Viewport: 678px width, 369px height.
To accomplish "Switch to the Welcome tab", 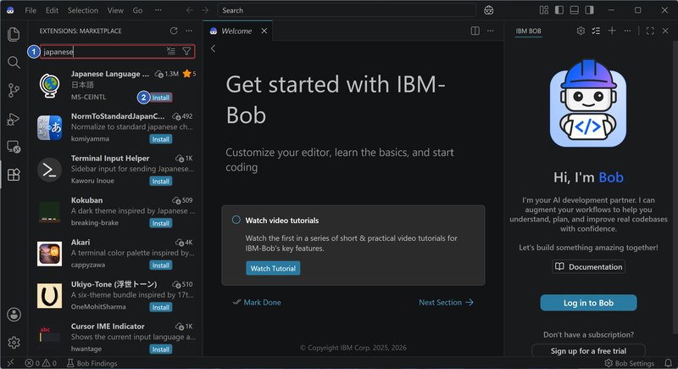I will 236,31.
